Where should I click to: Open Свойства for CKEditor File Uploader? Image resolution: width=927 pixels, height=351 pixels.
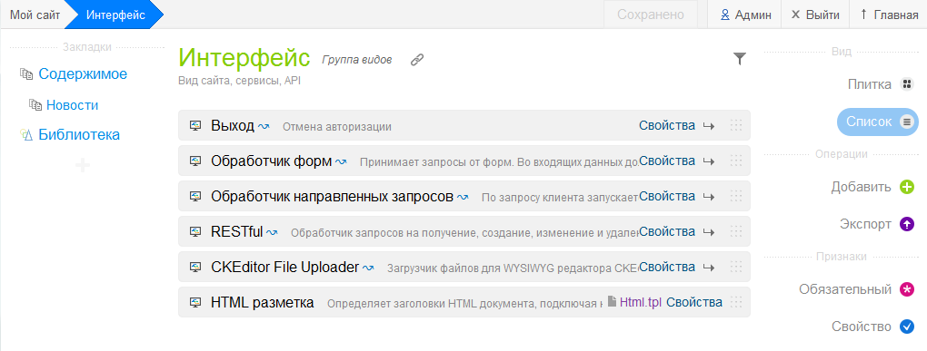(x=667, y=267)
